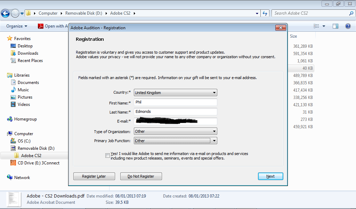Click the CD Drive (E:) 3Connect icon
This screenshot has height=209, width=356.
14,163
